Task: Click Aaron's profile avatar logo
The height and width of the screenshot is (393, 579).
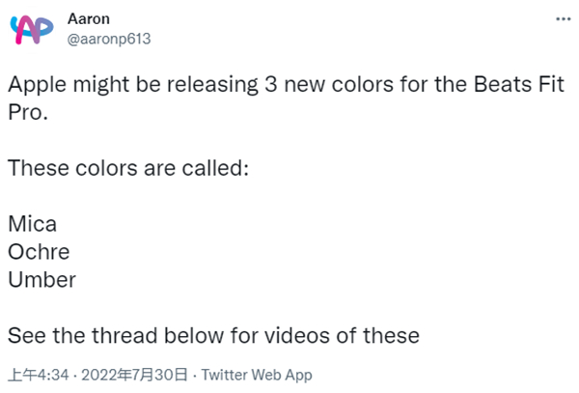Action: pos(32,30)
